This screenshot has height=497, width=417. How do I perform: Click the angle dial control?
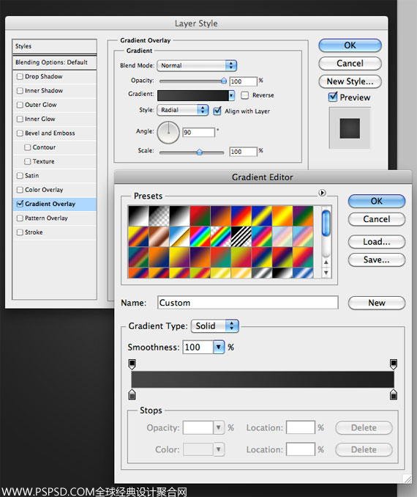[168, 133]
